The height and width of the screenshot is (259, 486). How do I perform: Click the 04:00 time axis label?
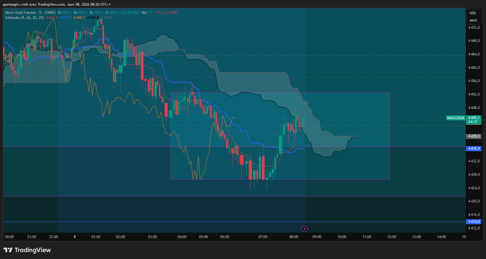182,237
